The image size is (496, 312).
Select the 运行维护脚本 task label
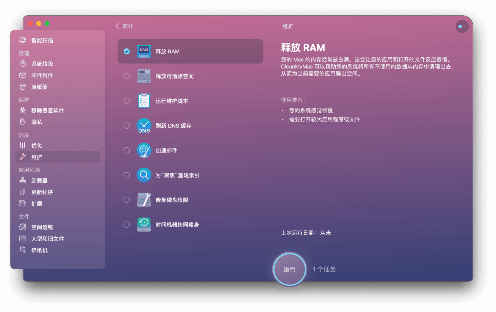(172, 101)
